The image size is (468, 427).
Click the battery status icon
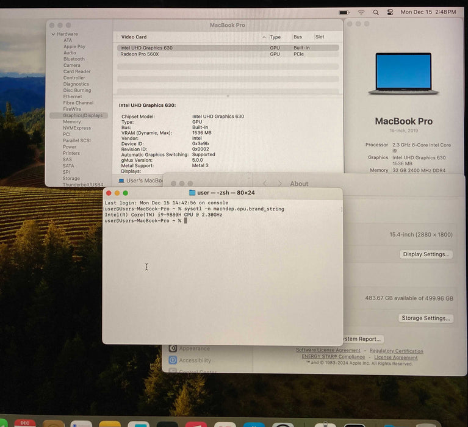pyautogui.click(x=344, y=13)
